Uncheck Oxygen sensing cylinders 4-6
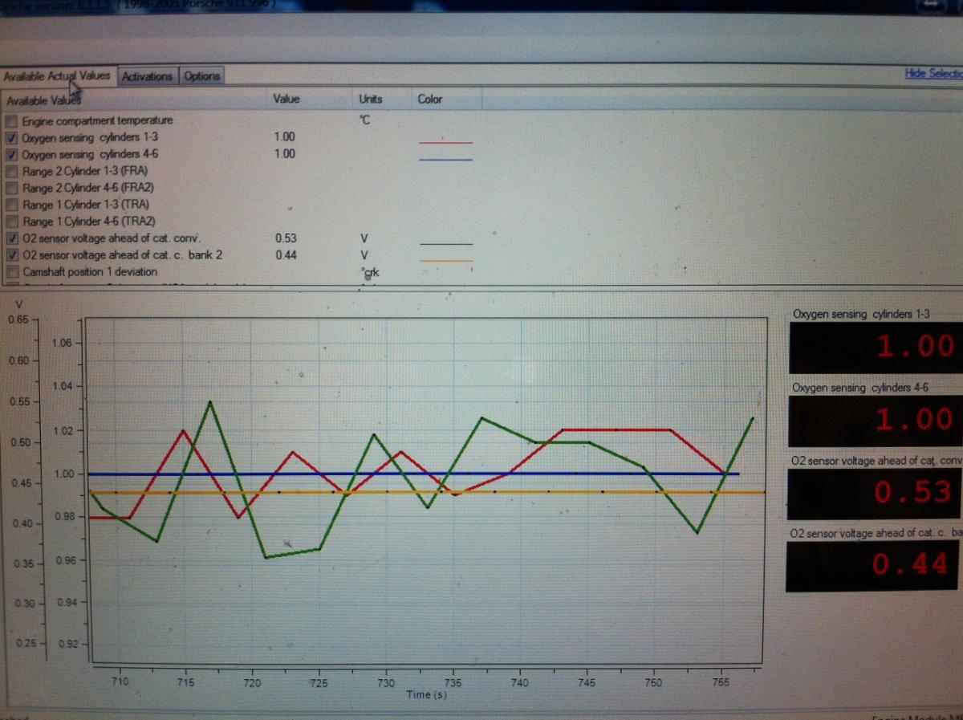963x720 pixels. (x=11, y=154)
